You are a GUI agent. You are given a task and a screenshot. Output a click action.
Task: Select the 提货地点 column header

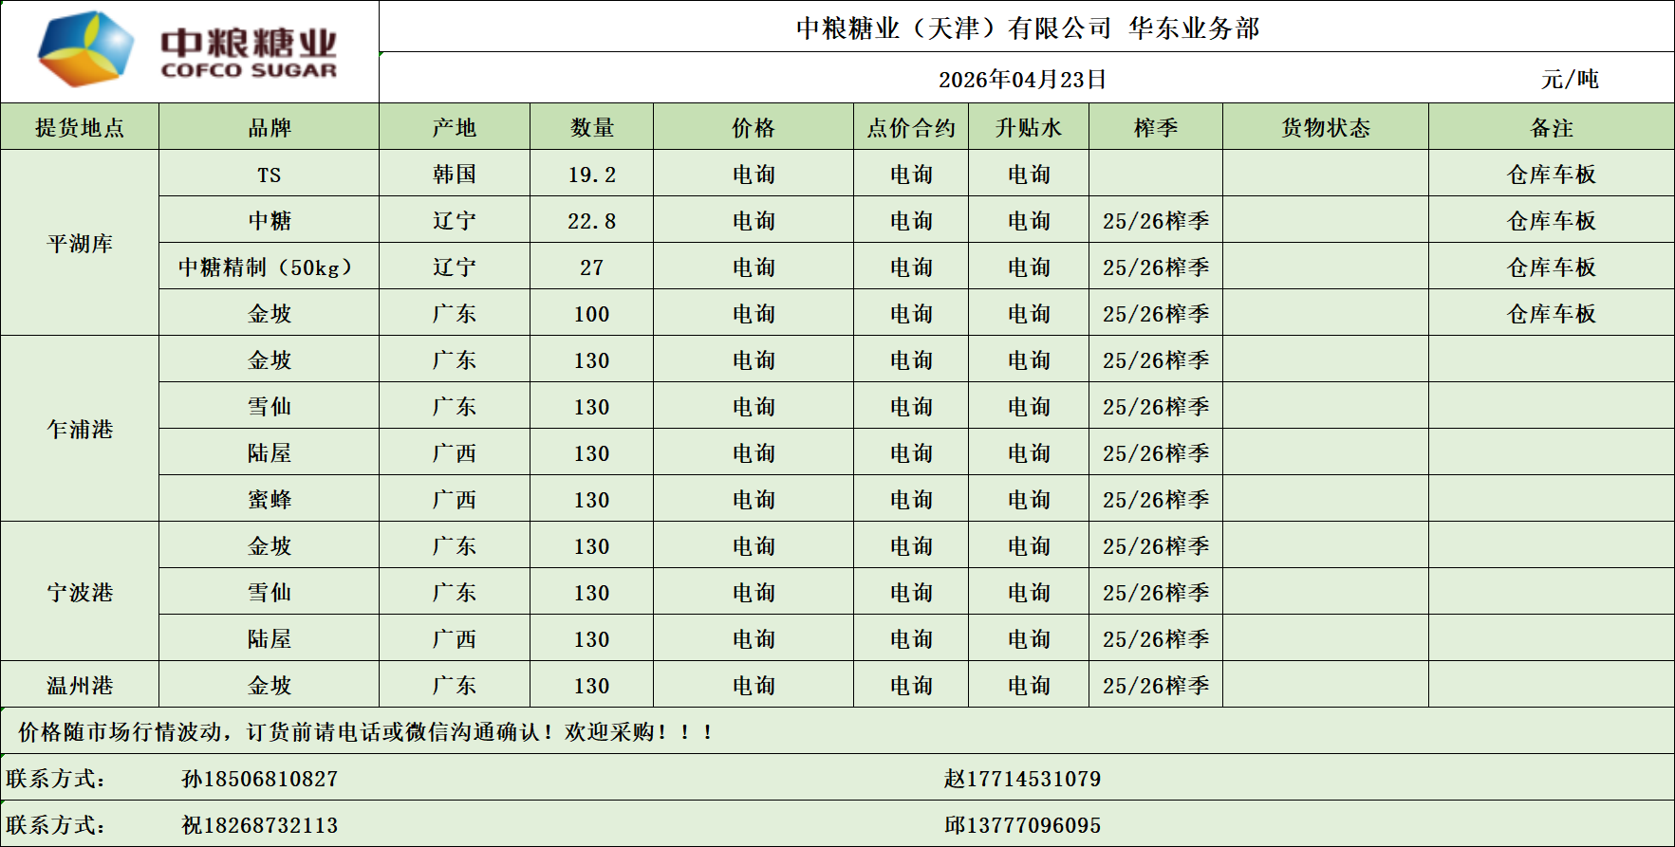click(x=80, y=128)
